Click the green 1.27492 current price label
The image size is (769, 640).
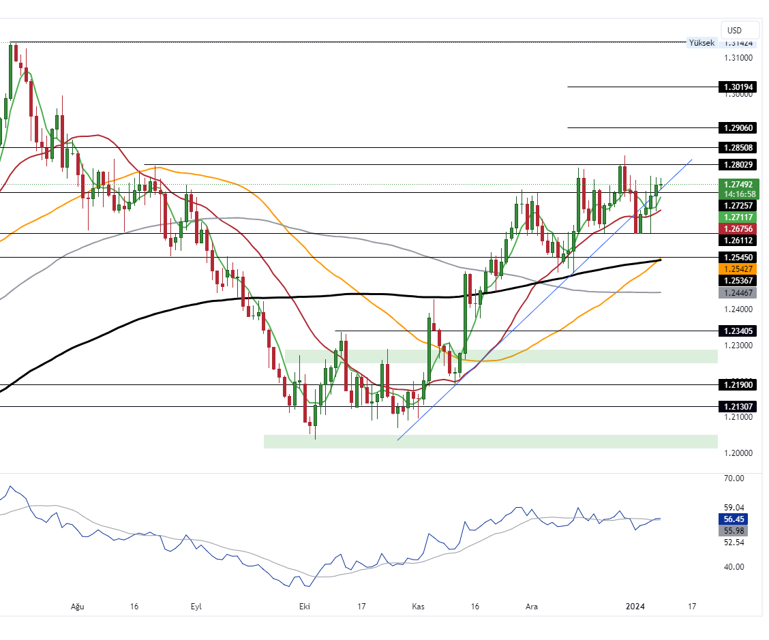pyautogui.click(x=739, y=184)
